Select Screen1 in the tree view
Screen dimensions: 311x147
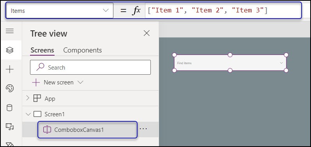point(55,114)
